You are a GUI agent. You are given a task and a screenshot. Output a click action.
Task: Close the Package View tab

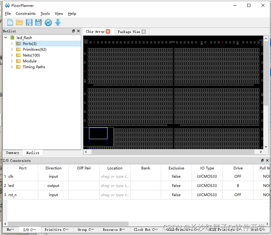point(144,32)
